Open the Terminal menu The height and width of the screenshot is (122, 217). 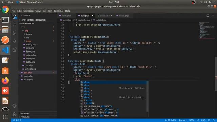tap(59, 11)
